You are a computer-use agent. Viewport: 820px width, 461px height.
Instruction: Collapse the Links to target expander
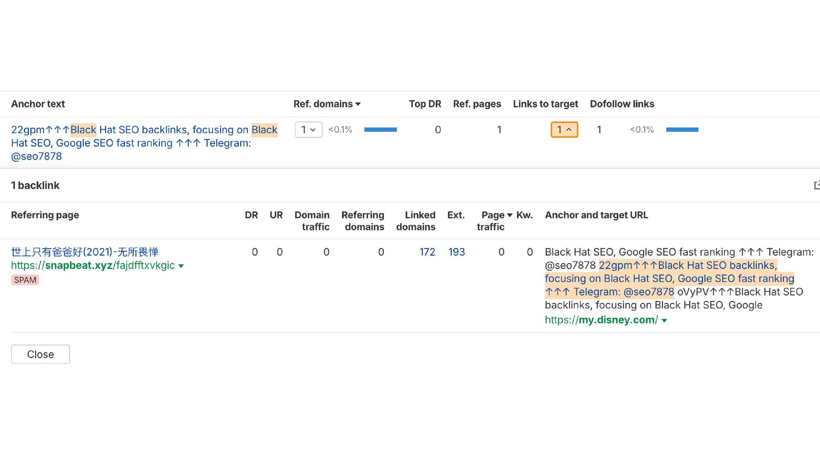pyautogui.click(x=564, y=130)
